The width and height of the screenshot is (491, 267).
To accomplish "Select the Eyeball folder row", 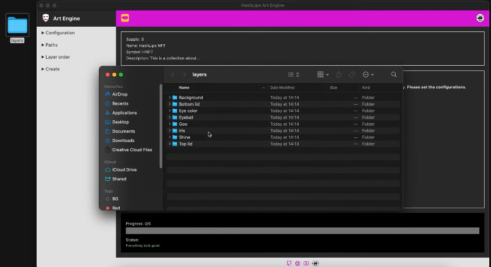I will tap(284, 117).
